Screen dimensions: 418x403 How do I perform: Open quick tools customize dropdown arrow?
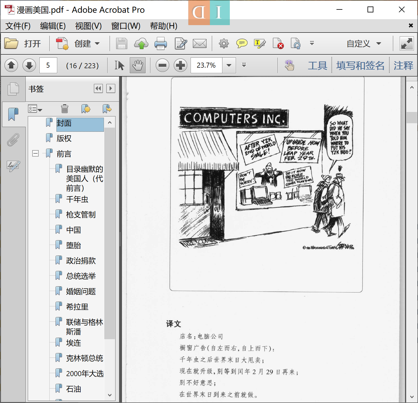[x=312, y=43]
